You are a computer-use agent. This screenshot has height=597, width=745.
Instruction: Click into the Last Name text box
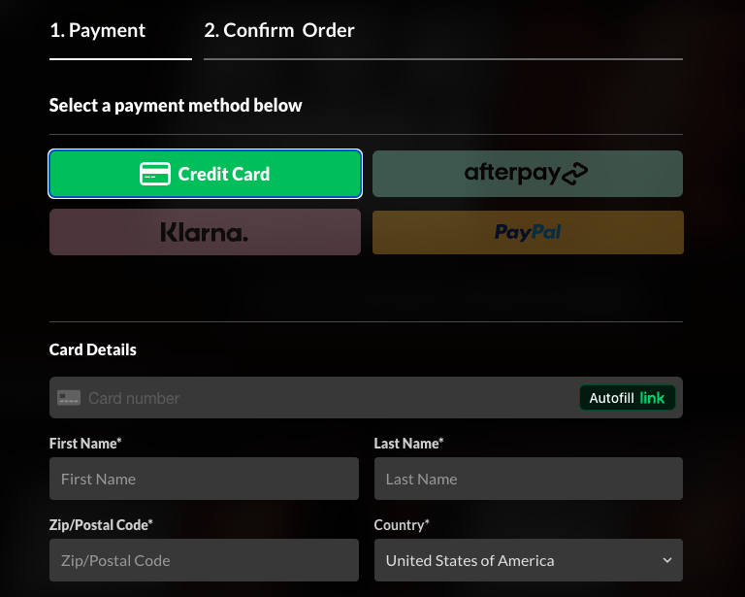[528, 479]
